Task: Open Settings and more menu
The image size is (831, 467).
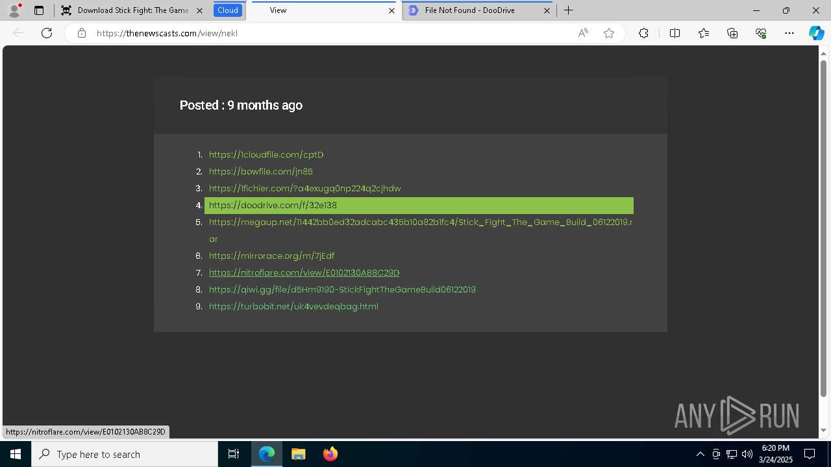Action: [789, 33]
